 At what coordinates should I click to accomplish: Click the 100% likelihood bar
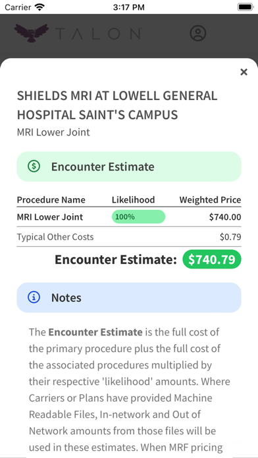[x=138, y=216]
